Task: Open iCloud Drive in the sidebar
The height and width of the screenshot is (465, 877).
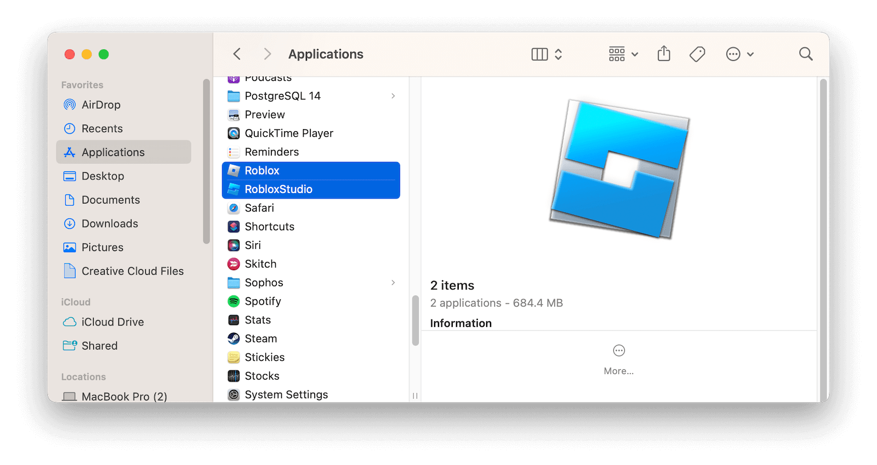Action: coord(123,322)
